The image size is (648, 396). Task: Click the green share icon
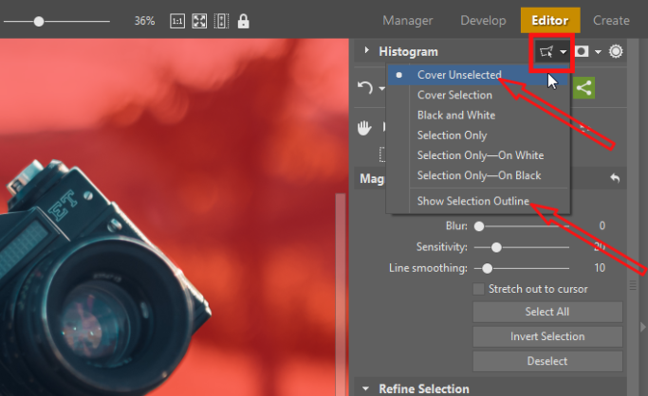pos(583,88)
